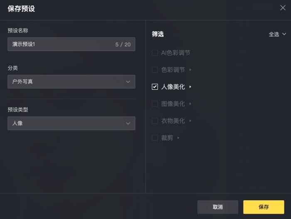Expand the 人像美化 submenu arrow
The image size is (291, 219).
(x=190, y=87)
